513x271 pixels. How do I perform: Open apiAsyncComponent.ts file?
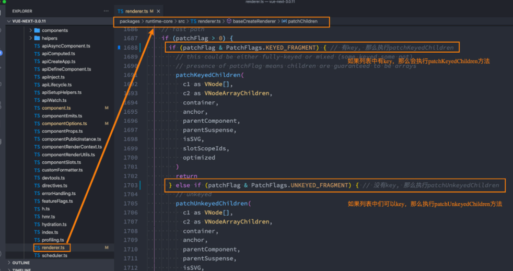[66, 46]
